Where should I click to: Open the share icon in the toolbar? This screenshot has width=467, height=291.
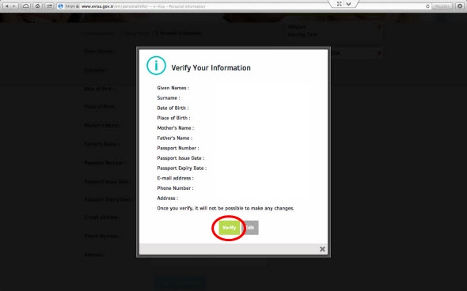click(x=49, y=6)
